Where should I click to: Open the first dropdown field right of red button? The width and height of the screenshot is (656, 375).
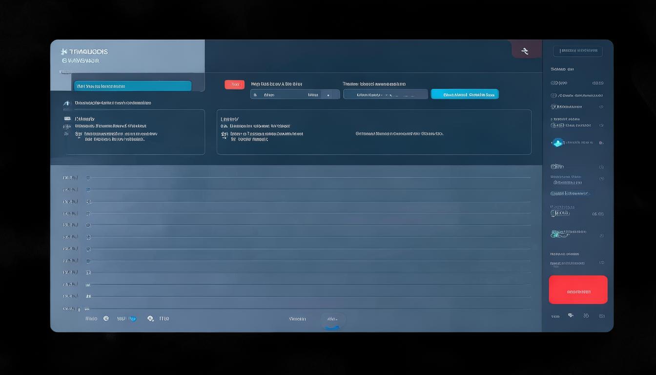click(x=295, y=95)
